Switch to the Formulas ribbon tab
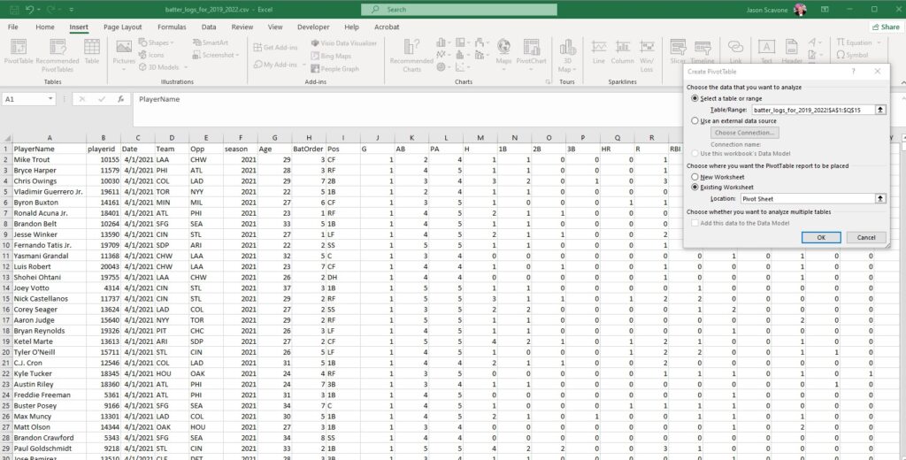 [x=173, y=27]
